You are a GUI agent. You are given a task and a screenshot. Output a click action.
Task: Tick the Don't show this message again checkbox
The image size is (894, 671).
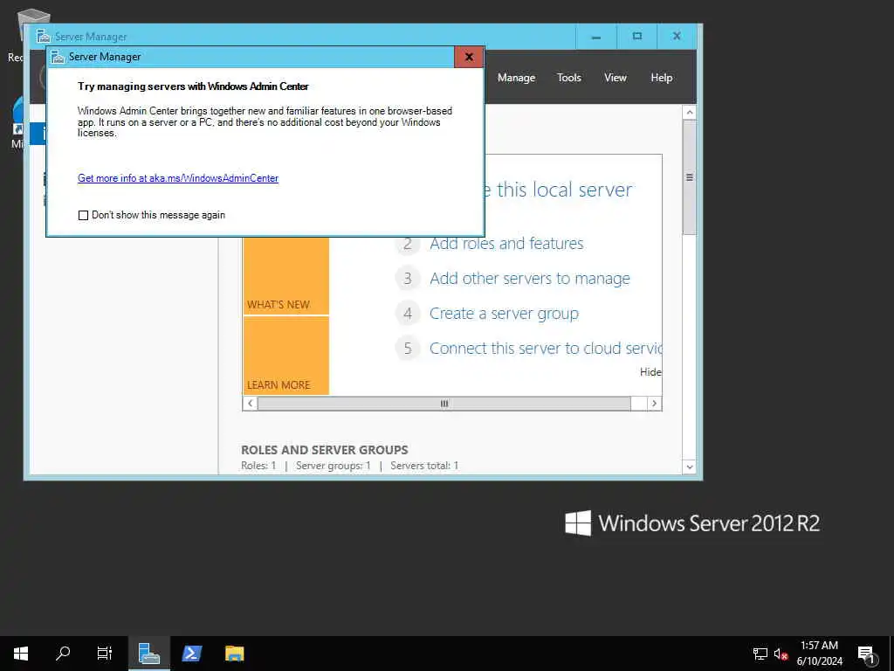click(83, 215)
